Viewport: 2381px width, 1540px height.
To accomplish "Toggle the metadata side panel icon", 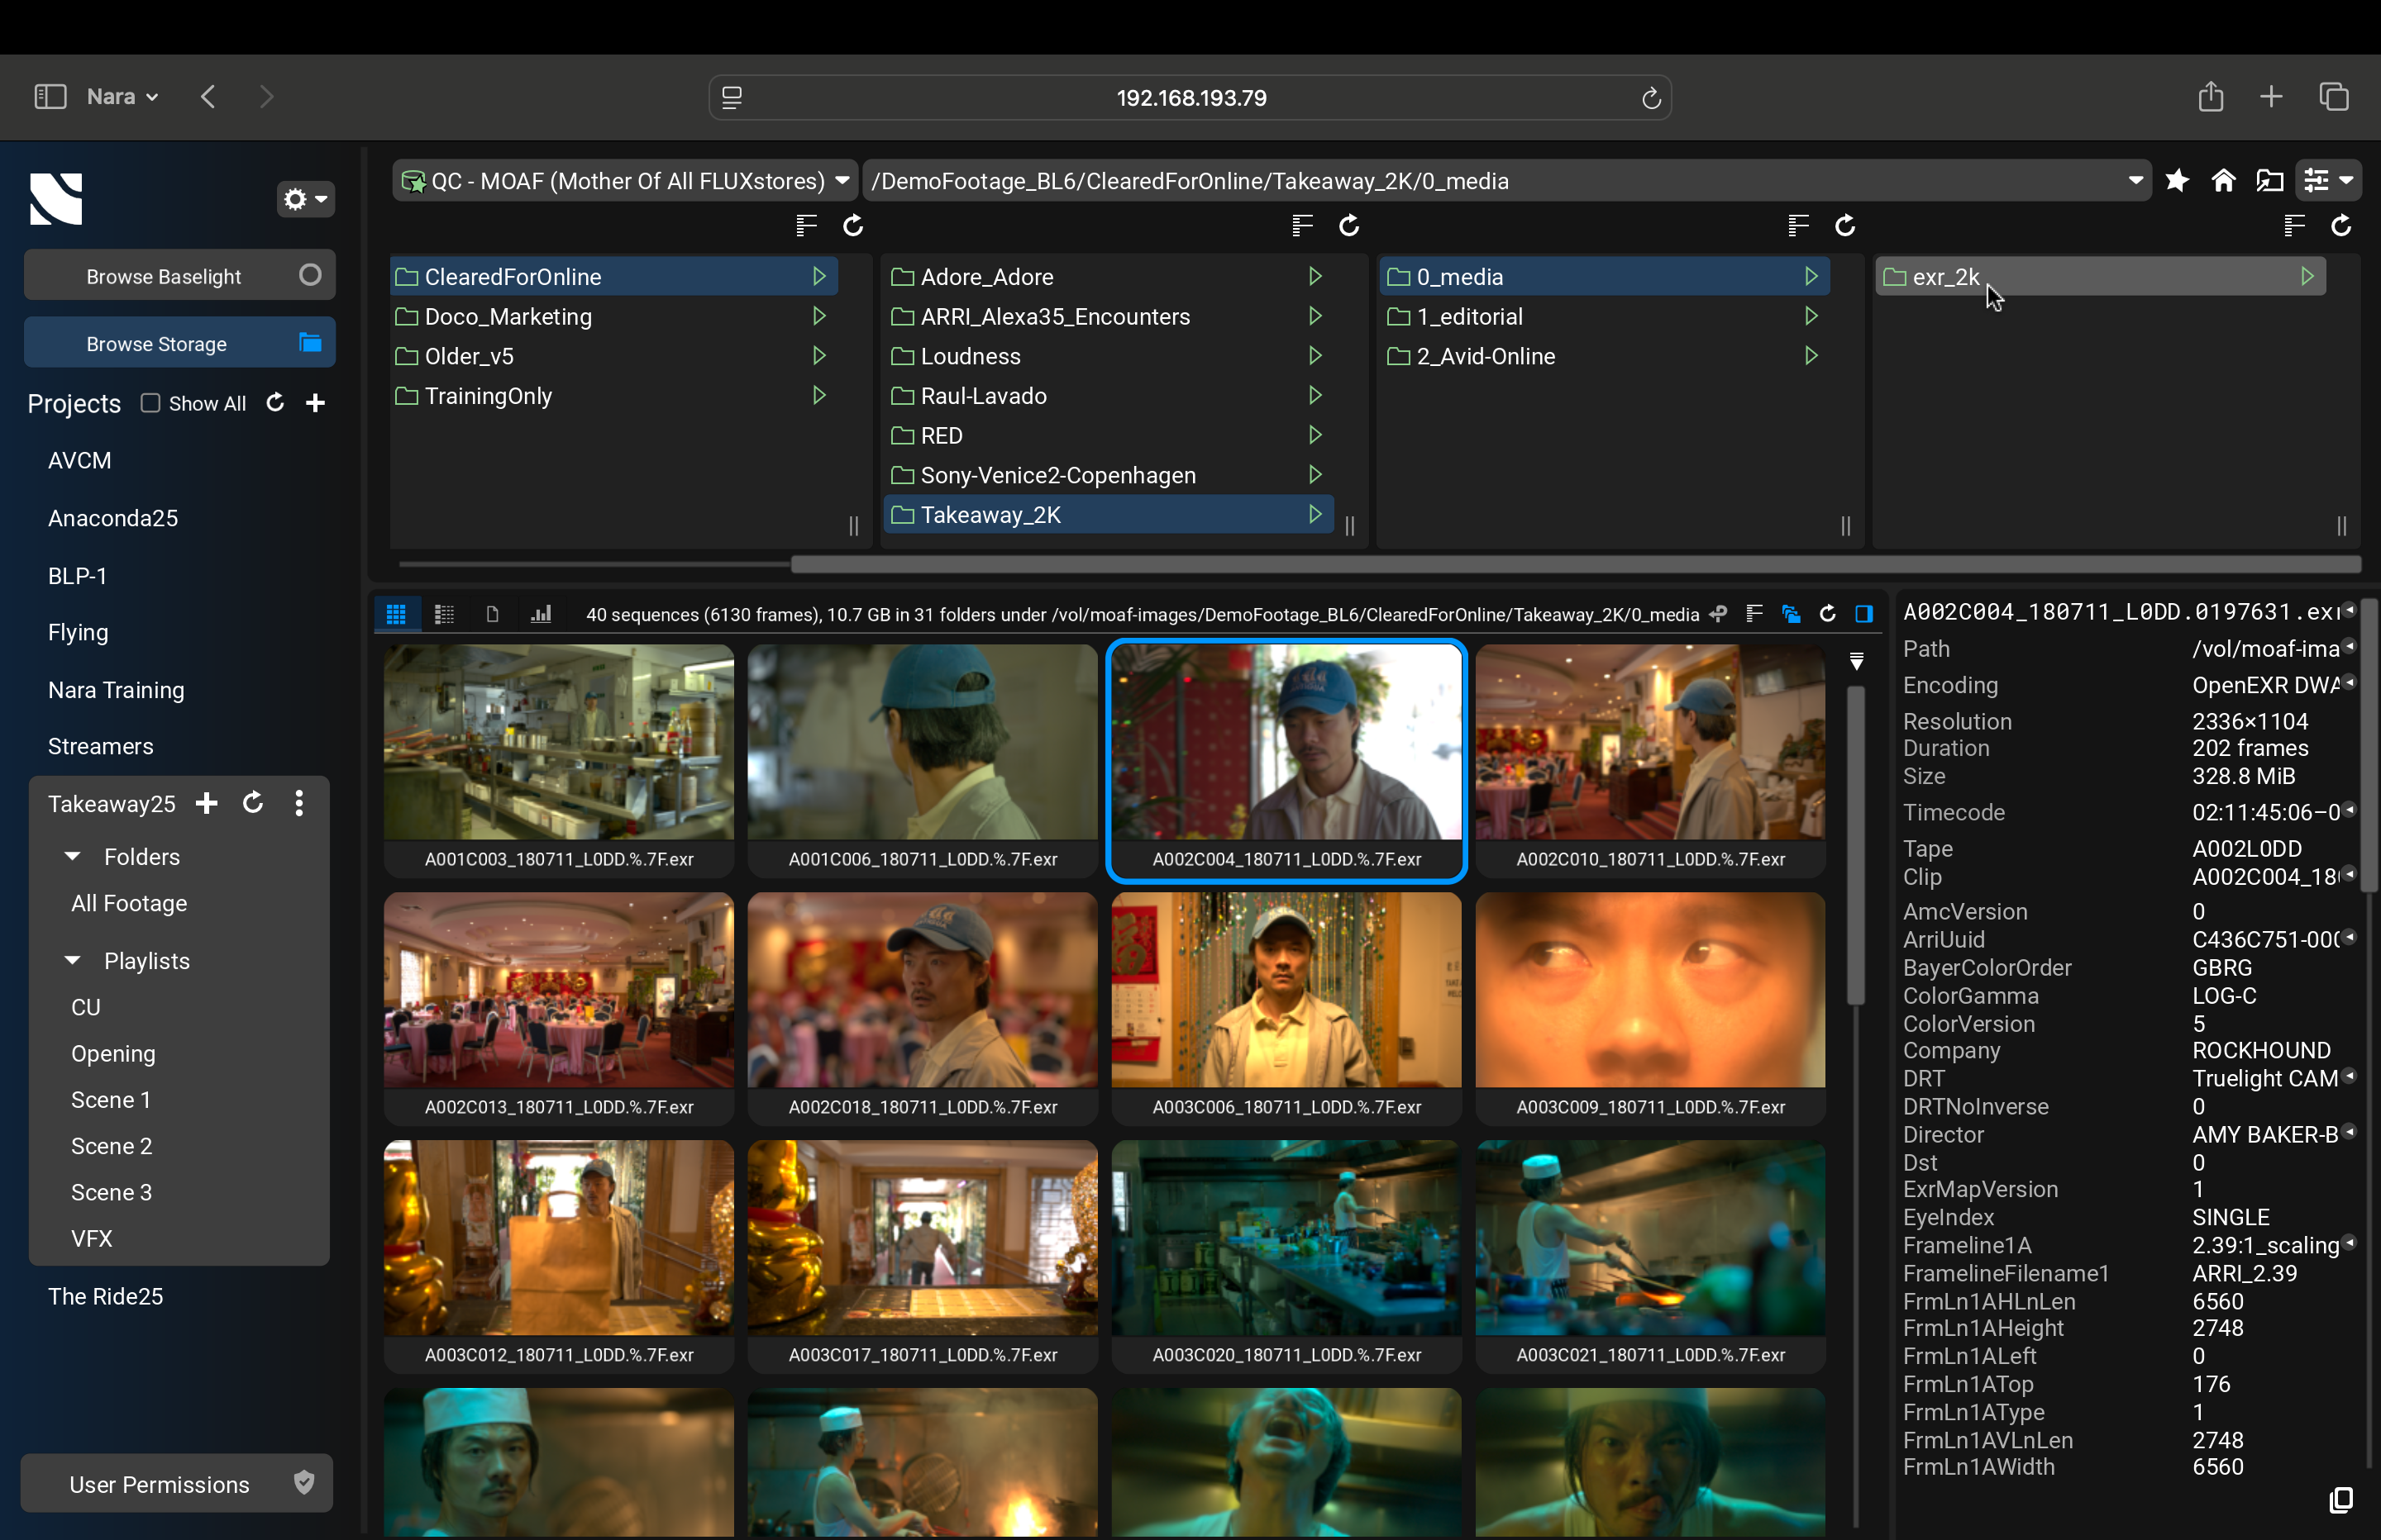I will 1863,614.
